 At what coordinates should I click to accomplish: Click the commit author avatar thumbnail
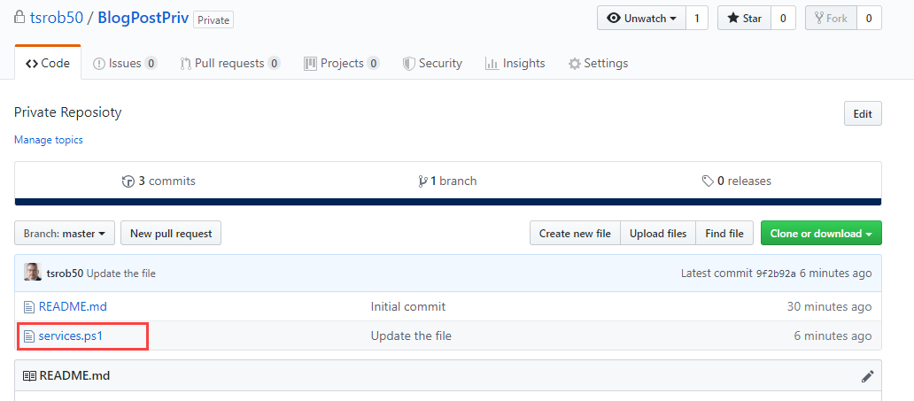(33, 272)
